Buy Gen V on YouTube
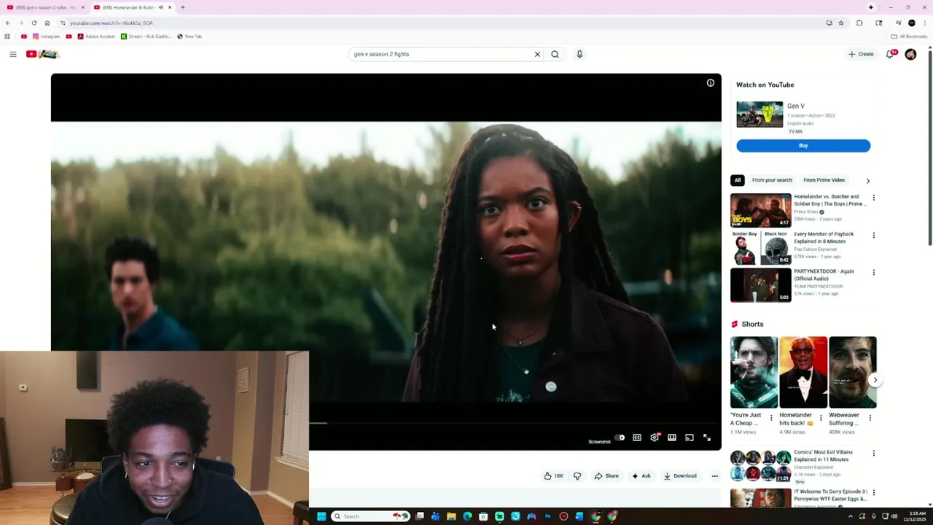This screenshot has height=525, width=933. coord(803,146)
